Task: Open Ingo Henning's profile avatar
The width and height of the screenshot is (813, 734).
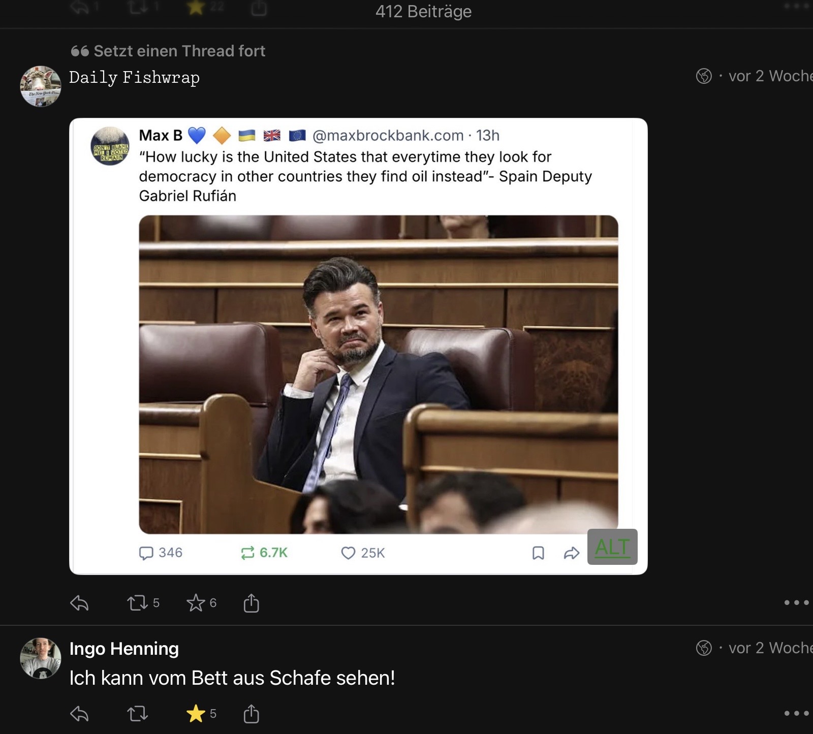Action: click(x=41, y=658)
